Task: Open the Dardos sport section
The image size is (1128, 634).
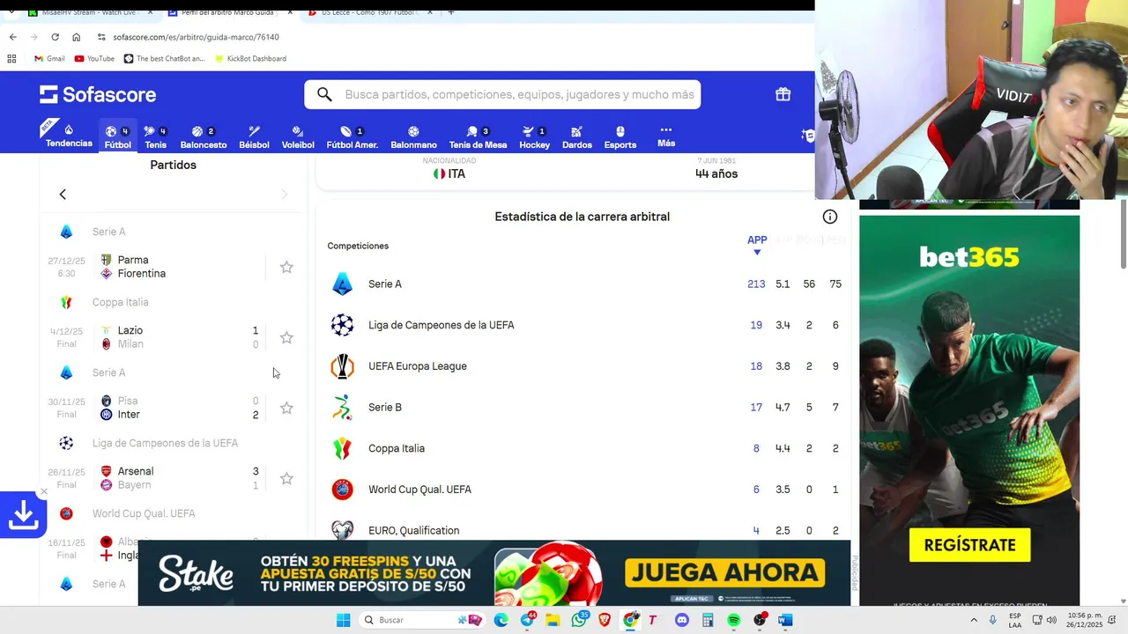Action: (576, 136)
